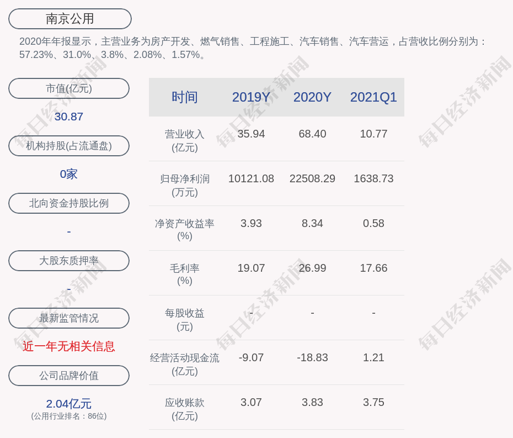Screen dimensions: 513x438
Task: Click the 南京公用 company name pill
Action: point(70,19)
